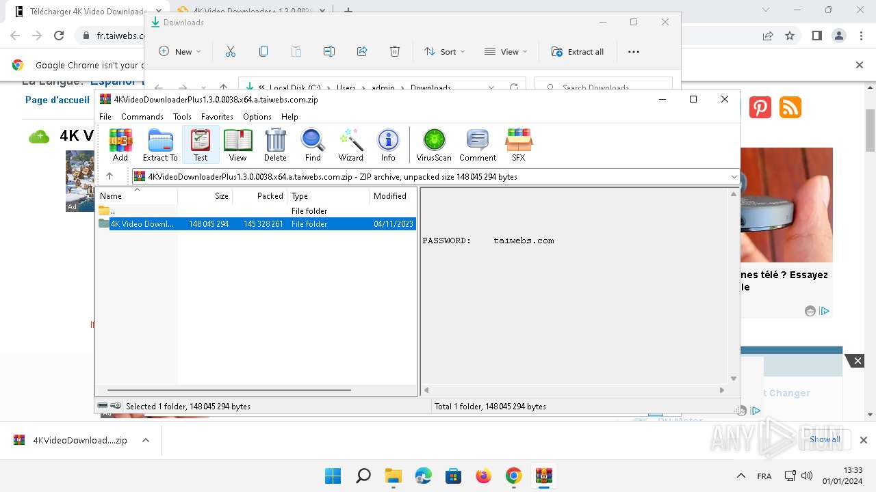Click the Add icon in WinRAR toolbar
Image resolution: width=876 pixels, height=492 pixels.
[x=120, y=145]
